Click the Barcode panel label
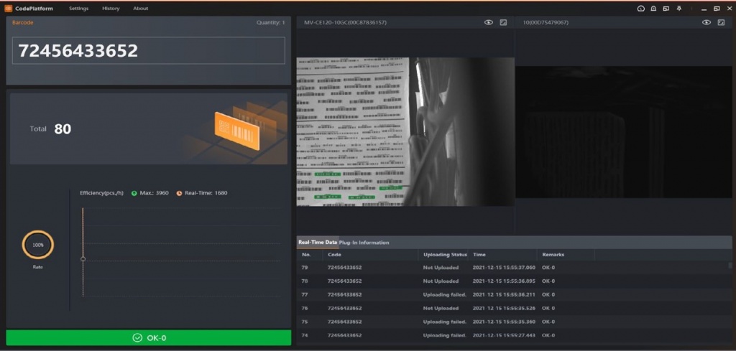736x351 pixels. (22, 22)
